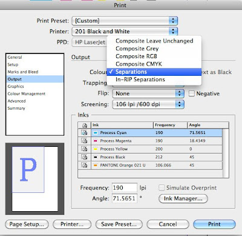Open the Flip dropdown set to None
The height and width of the screenshot is (236, 242).
148,93
